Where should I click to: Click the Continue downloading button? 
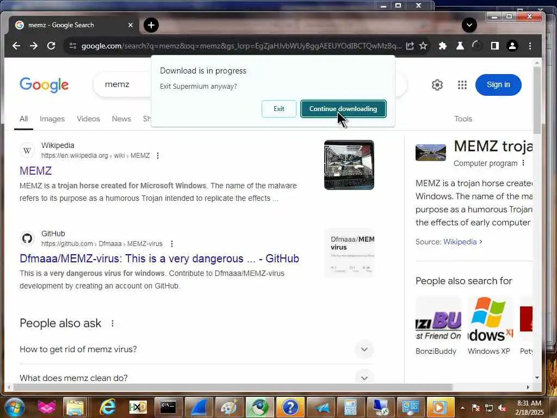[343, 109]
